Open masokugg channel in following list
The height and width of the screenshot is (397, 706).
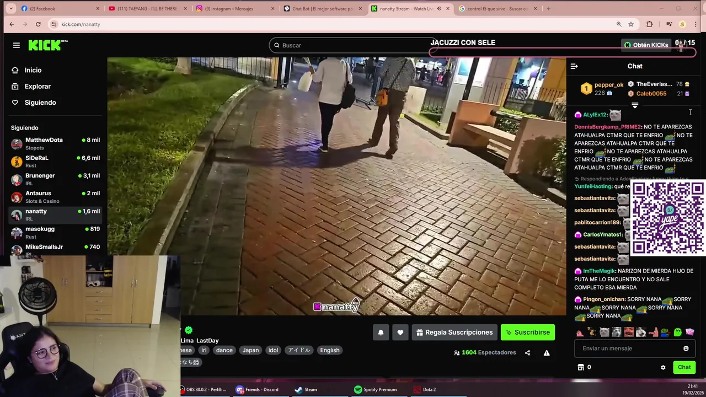coord(55,232)
